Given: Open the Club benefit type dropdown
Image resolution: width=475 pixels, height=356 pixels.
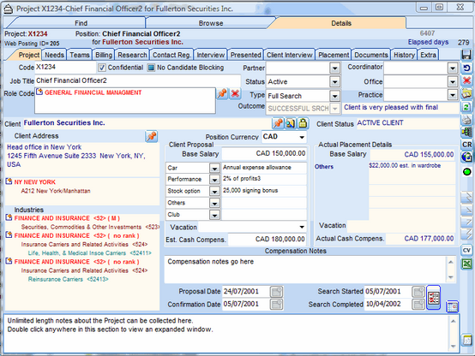Looking at the screenshot, I should click(214, 215).
